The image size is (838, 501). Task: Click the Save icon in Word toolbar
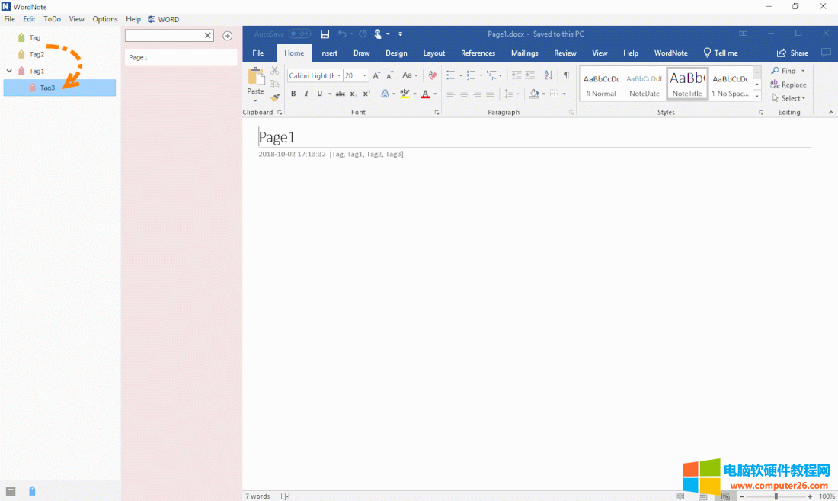325,34
